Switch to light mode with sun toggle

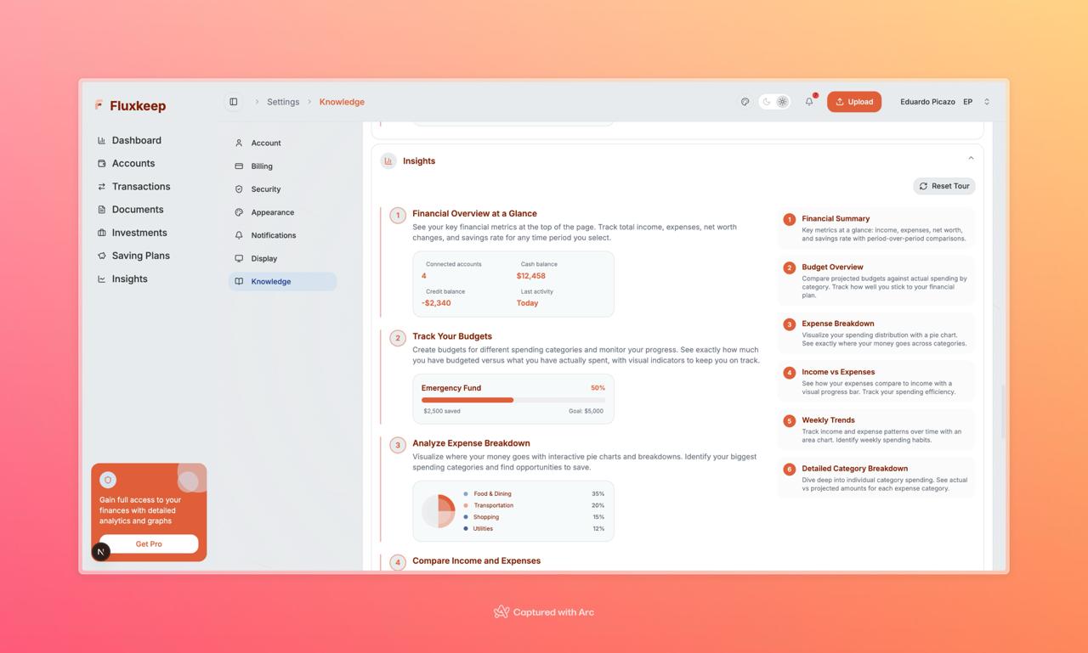(x=782, y=102)
